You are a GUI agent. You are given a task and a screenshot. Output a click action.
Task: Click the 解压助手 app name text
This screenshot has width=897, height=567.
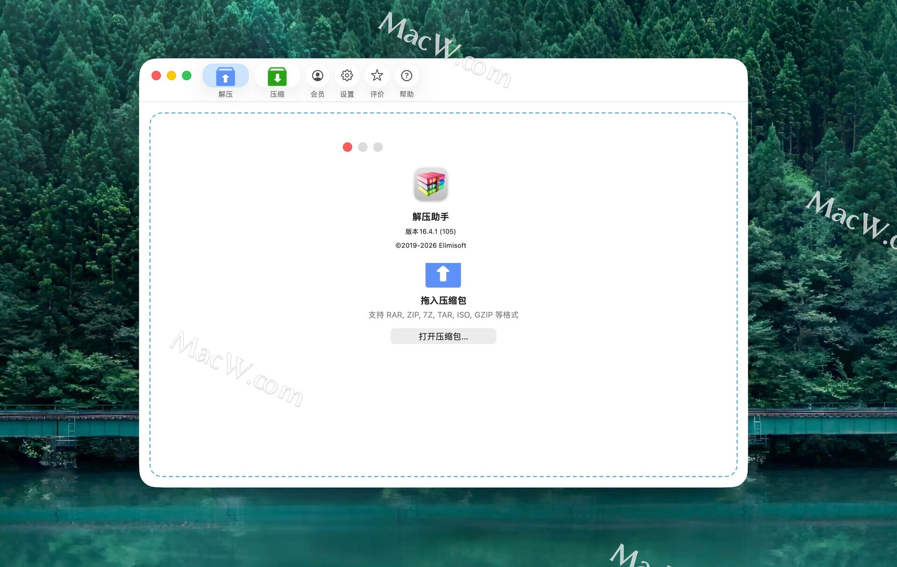click(x=431, y=217)
